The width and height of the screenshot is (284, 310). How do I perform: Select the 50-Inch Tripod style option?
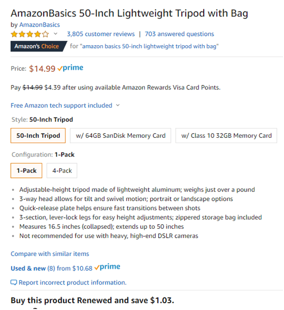[38, 135]
